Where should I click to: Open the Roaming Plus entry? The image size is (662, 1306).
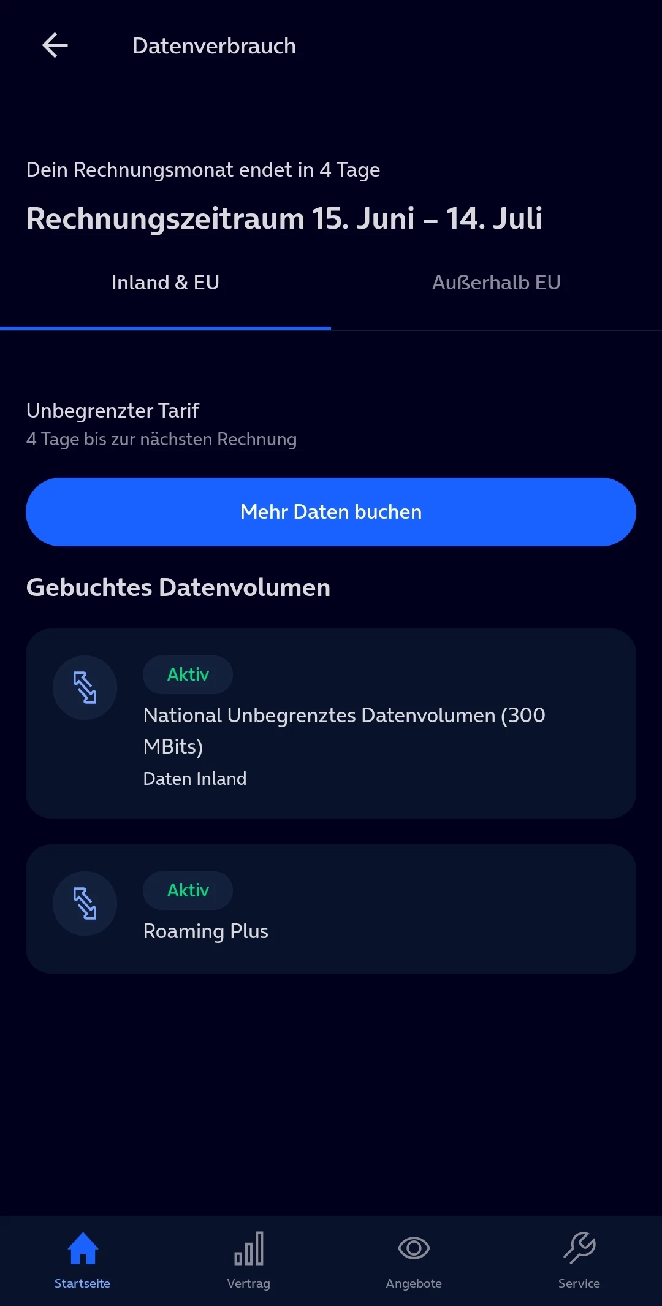tap(205, 931)
